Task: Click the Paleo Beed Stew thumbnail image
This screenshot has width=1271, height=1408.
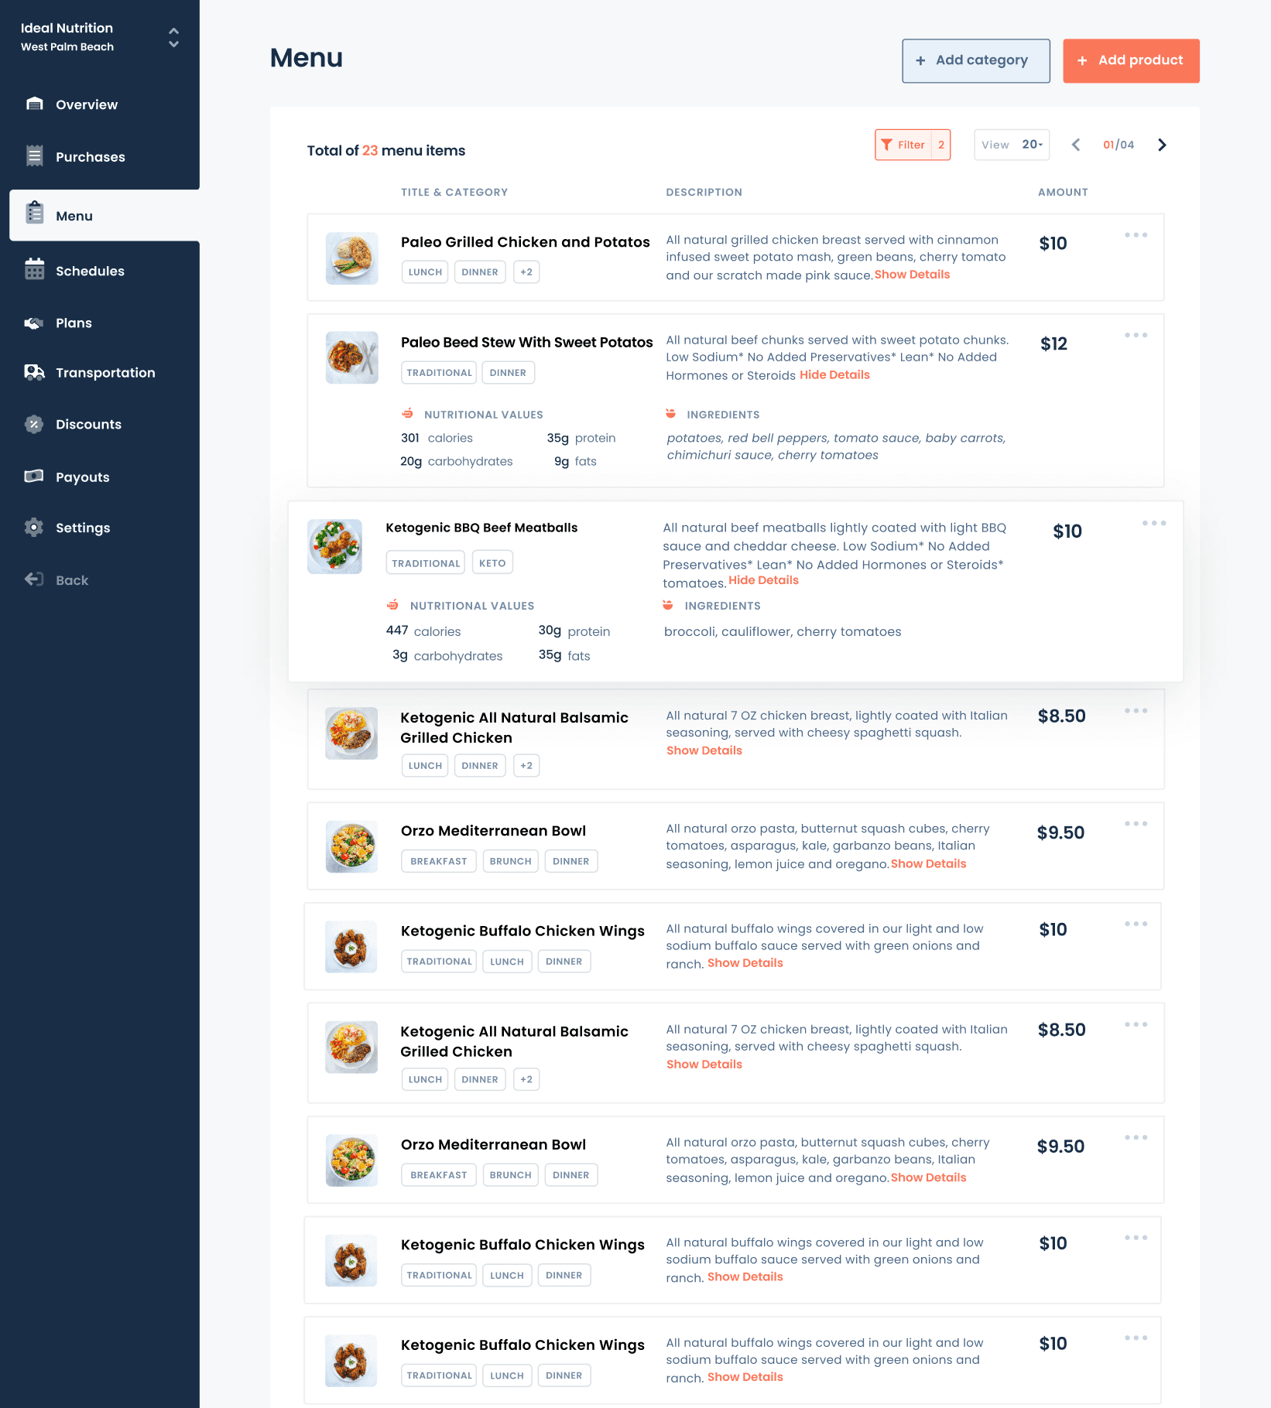Action: [x=351, y=358]
